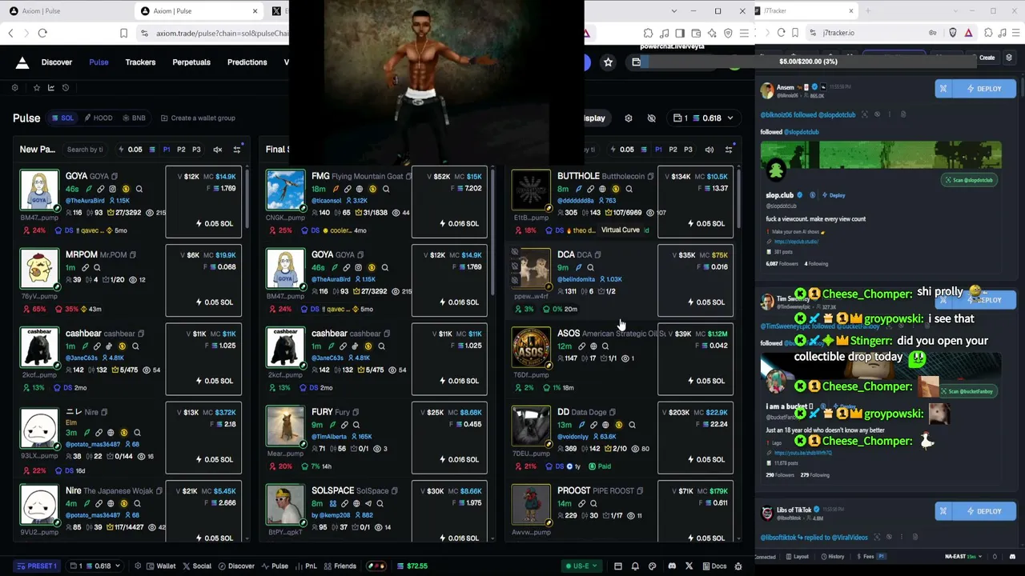
Task: Toggle the hidden-tokens eye icon
Action: click(x=652, y=118)
